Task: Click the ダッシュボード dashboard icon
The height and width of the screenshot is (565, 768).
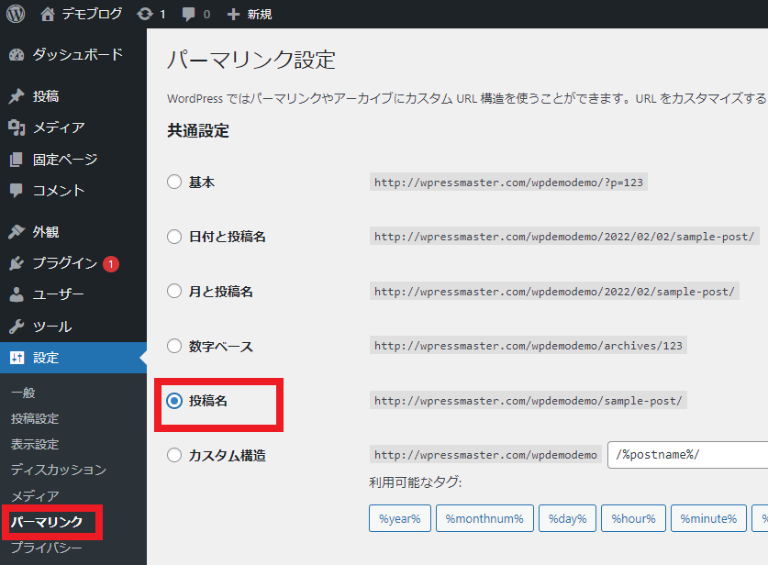Action: pos(17,55)
